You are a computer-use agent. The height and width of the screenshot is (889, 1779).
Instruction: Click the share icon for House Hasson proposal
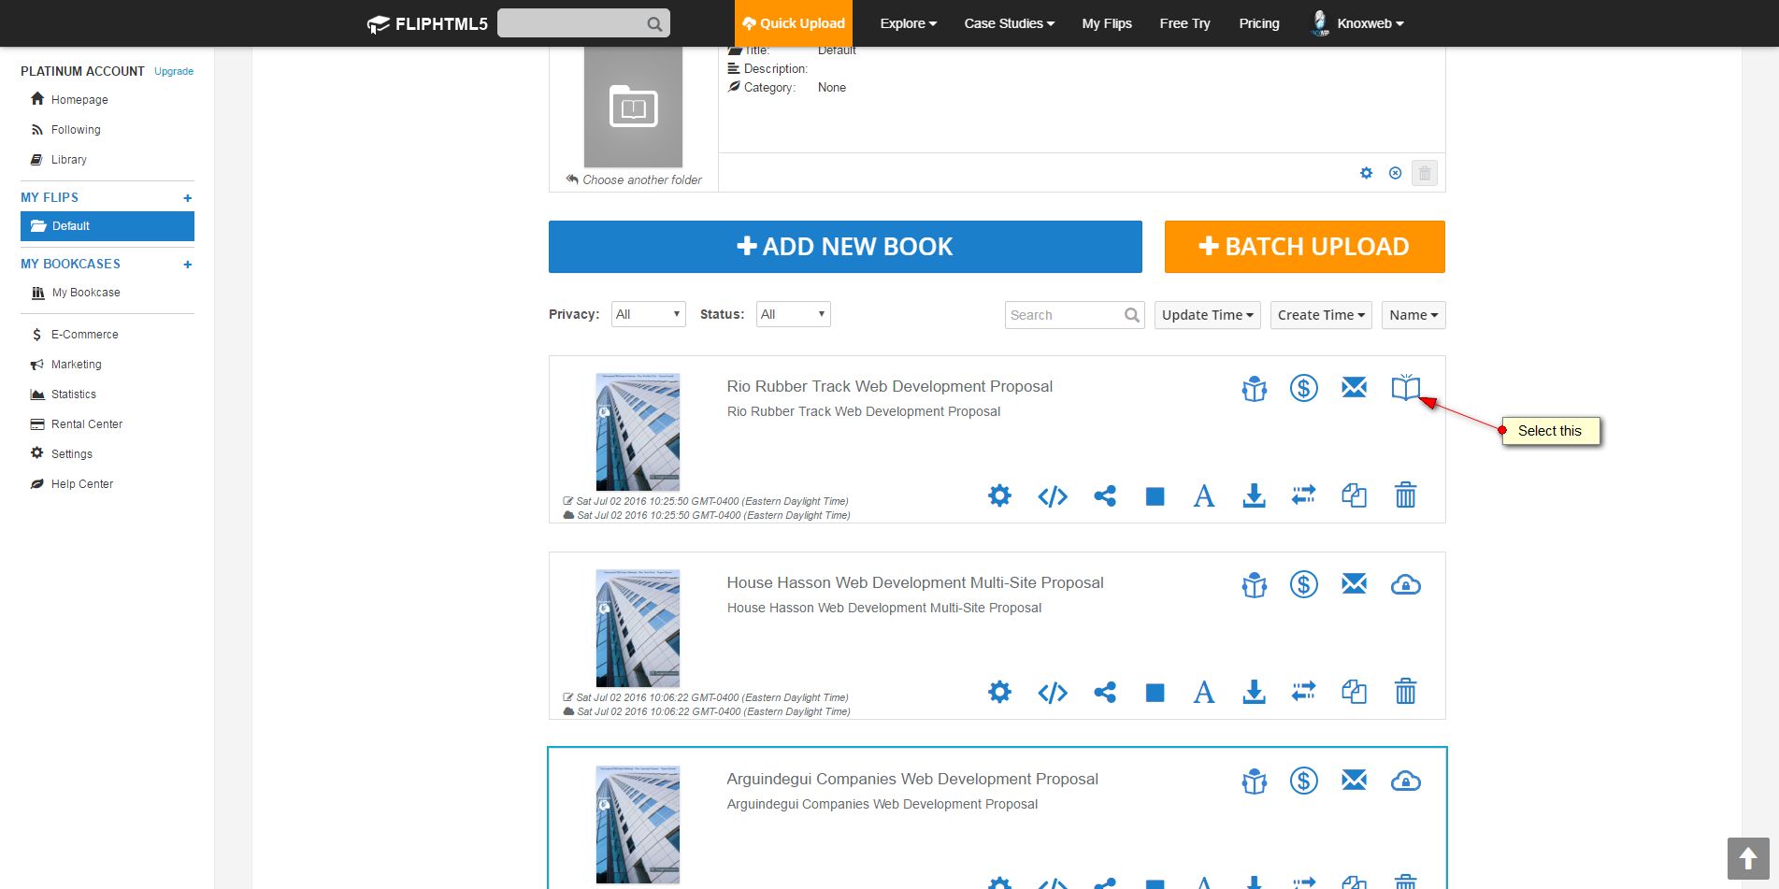[1105, 693]
